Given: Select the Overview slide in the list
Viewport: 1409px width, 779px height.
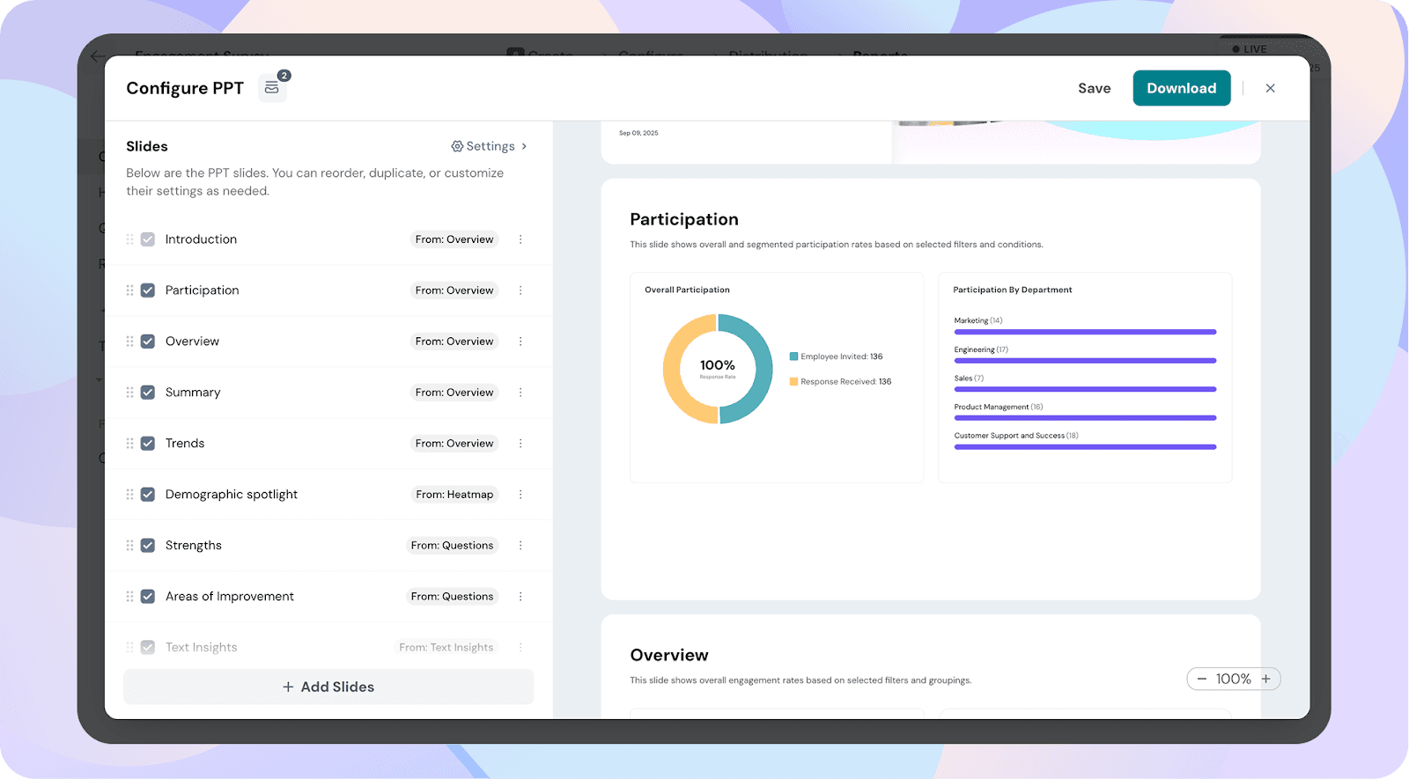Looking at the screenshot, I should click(192, 342).
